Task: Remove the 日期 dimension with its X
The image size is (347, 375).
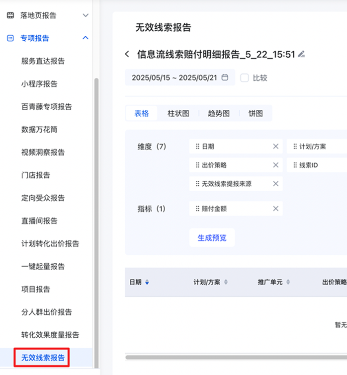Action: pyautogui.click(x=275, y=147)
